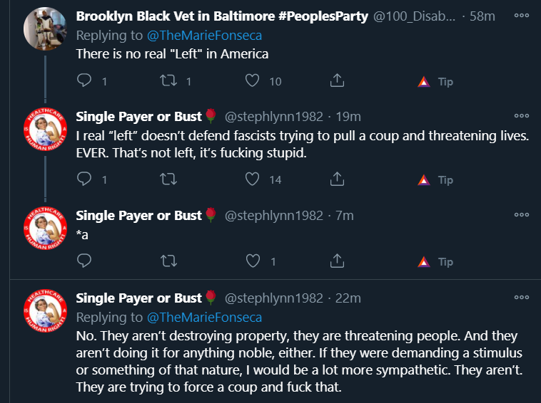Retweet the '*a' correction tweet
541x403 pixels.
click(168, 261)
